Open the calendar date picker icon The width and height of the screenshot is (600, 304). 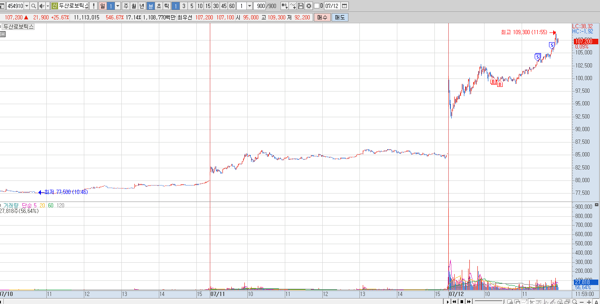coord(345,6)
